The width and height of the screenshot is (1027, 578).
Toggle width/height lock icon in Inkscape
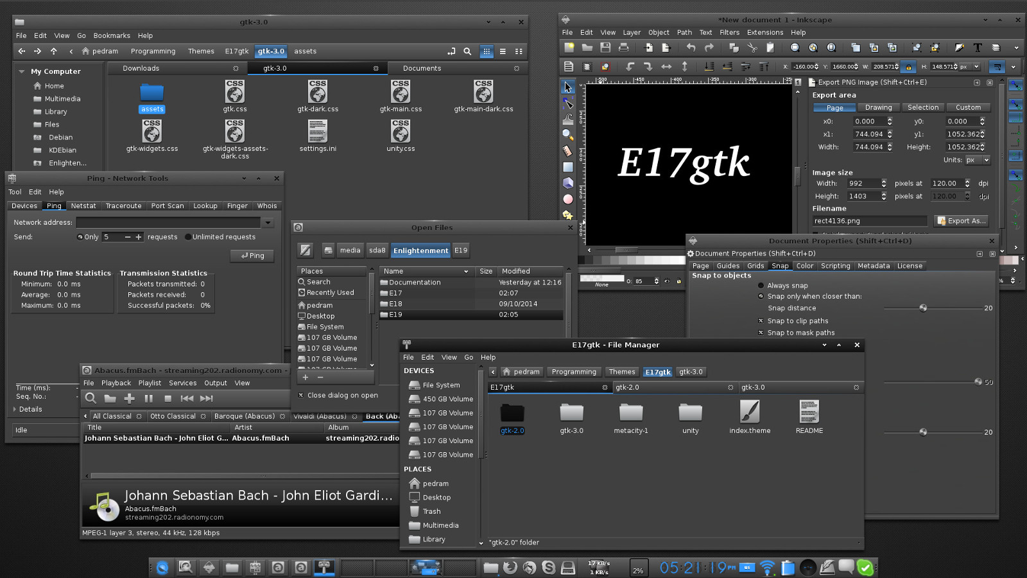click(x=908, y=67)
